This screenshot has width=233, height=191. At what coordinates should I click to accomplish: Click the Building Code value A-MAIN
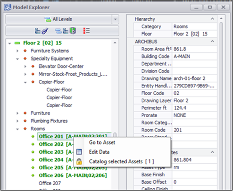(x=182, y=57)
